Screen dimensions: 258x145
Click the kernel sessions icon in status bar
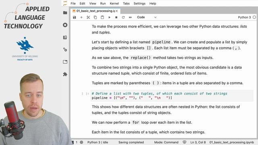point(81,142)
